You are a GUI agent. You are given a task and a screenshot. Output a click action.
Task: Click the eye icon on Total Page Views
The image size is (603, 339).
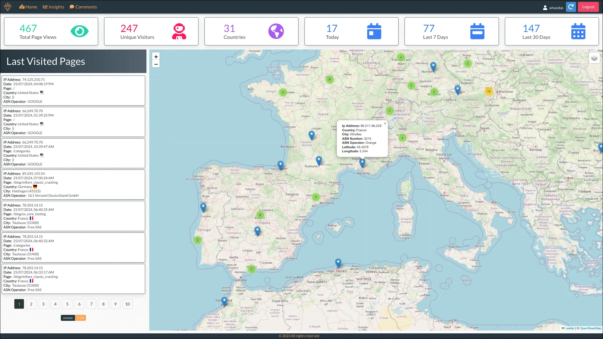[x=79, y=31]
